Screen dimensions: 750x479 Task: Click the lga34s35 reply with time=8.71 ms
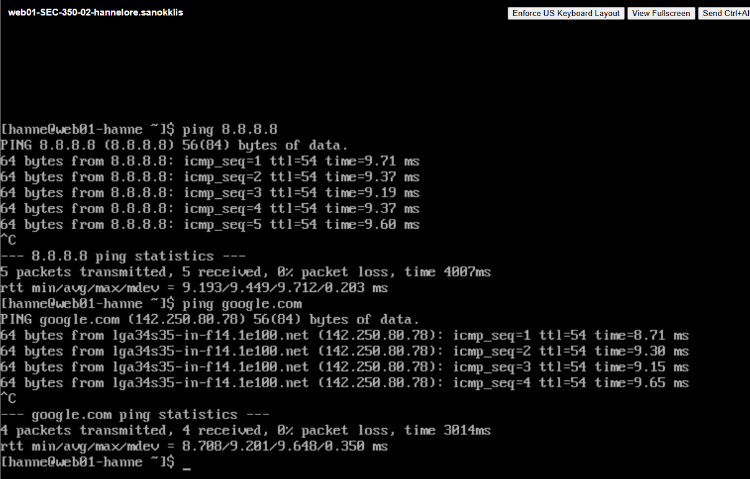tap(344, 336)
